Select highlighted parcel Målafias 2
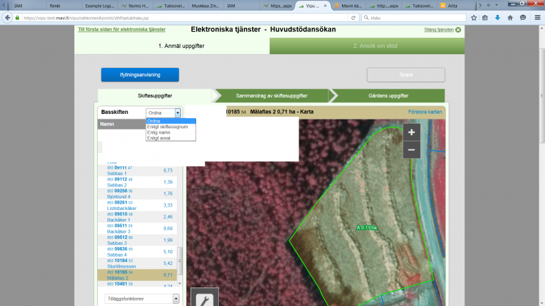This screenshot has height=306, width=545. coord(138,275)
